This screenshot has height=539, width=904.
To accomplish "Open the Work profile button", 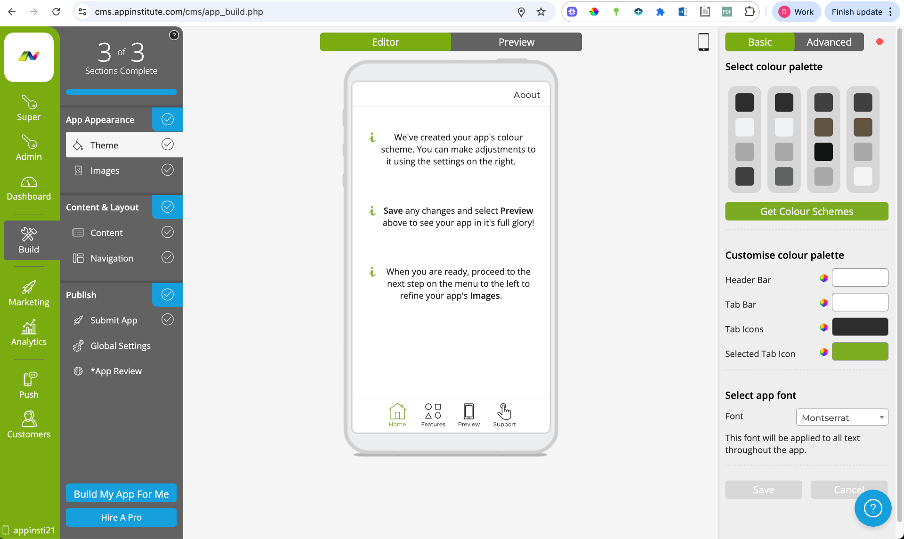I will coord(796,12).
